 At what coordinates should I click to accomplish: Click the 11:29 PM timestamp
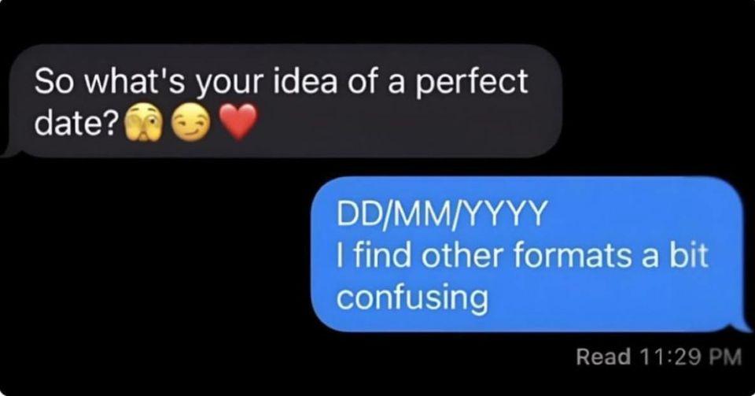691,357
